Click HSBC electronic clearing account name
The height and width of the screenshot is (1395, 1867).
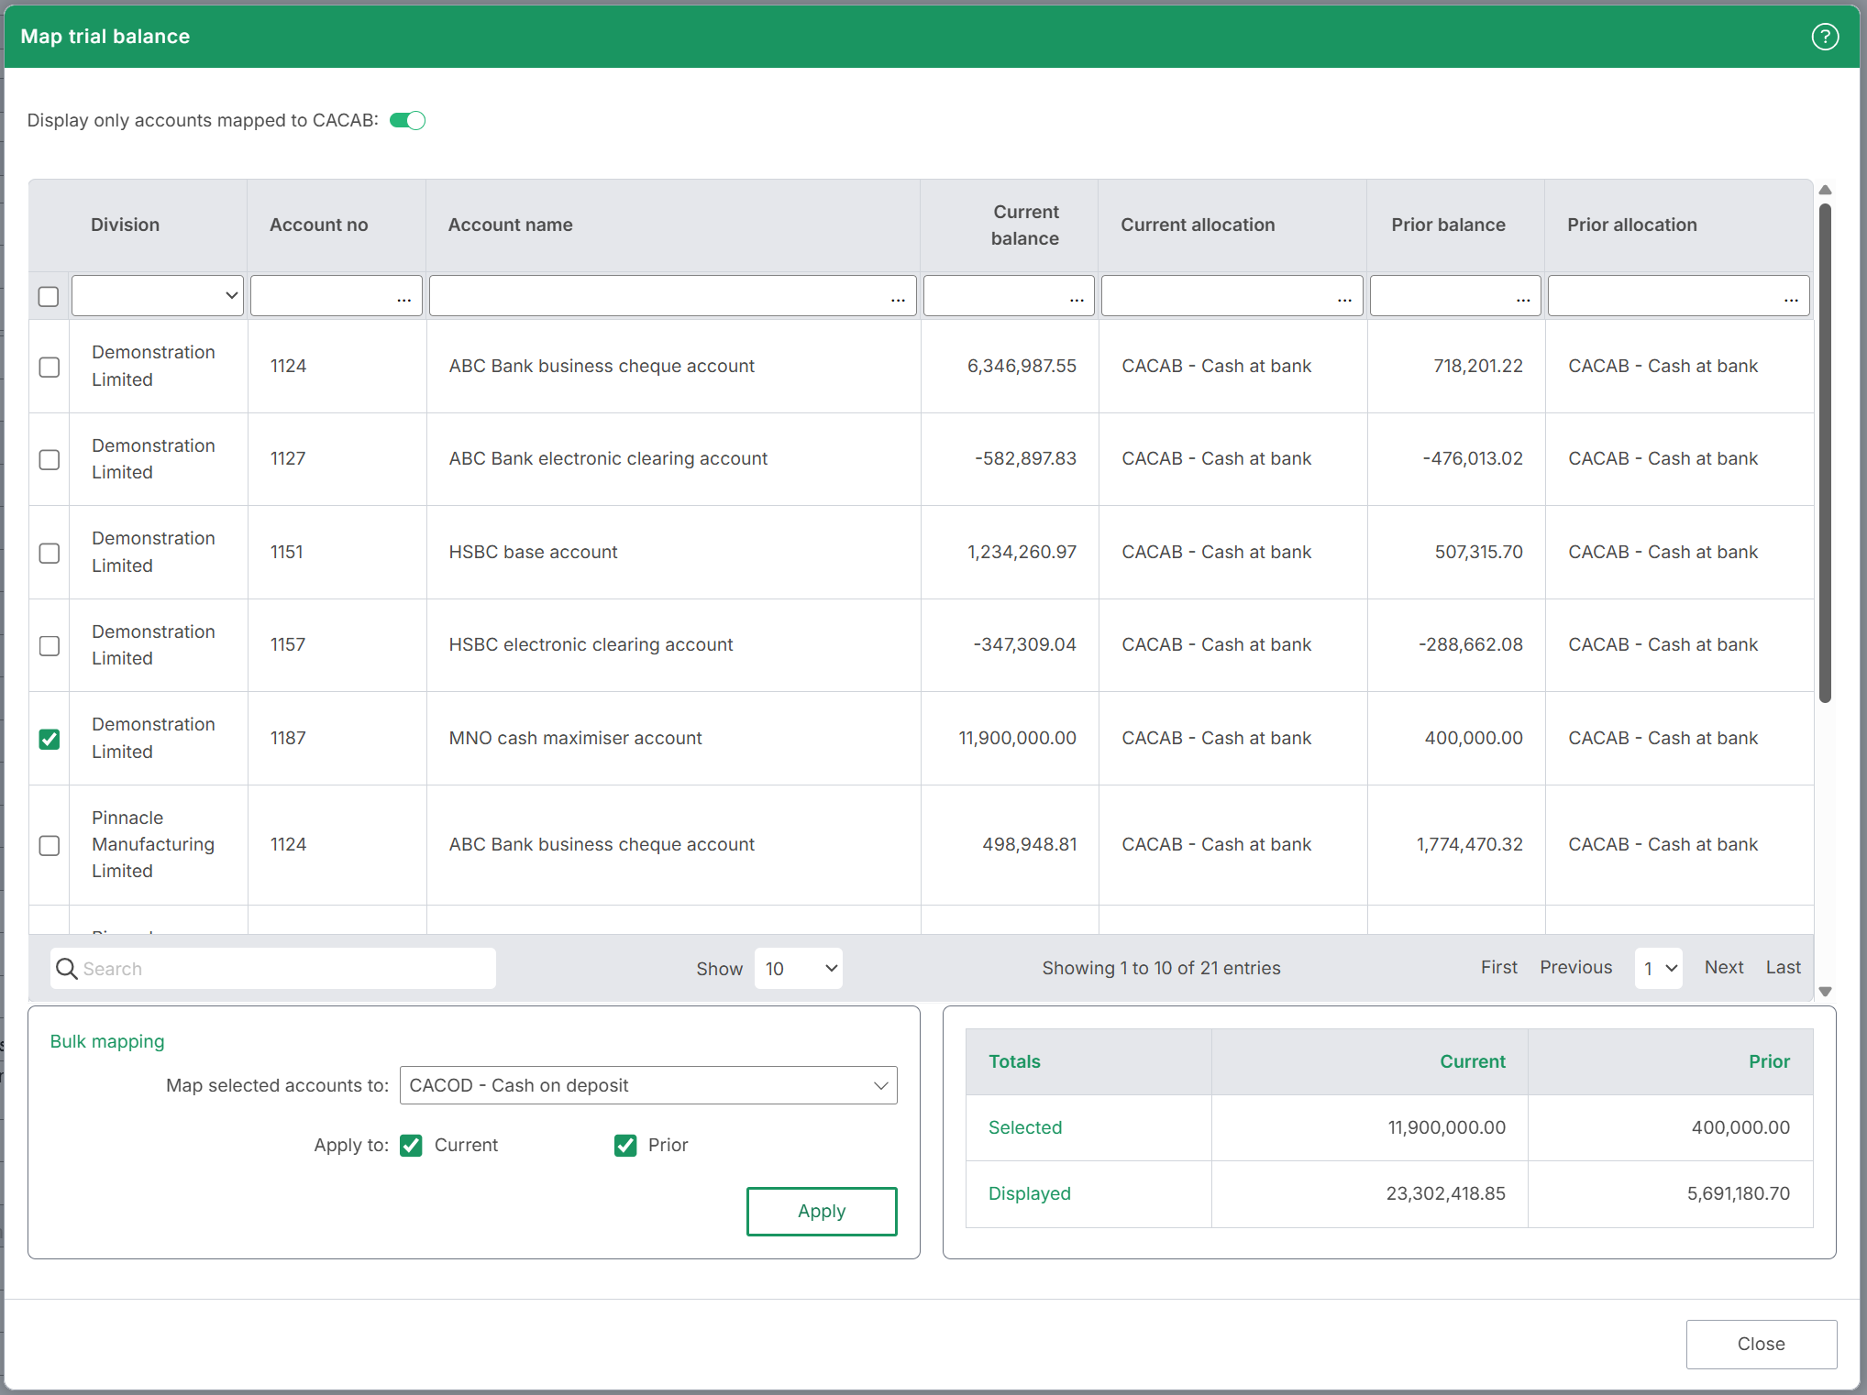point(591,644)
